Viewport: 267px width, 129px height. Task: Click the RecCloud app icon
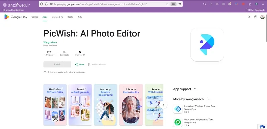178,122
